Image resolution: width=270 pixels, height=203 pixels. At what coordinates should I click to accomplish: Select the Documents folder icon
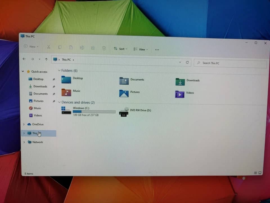124,81
